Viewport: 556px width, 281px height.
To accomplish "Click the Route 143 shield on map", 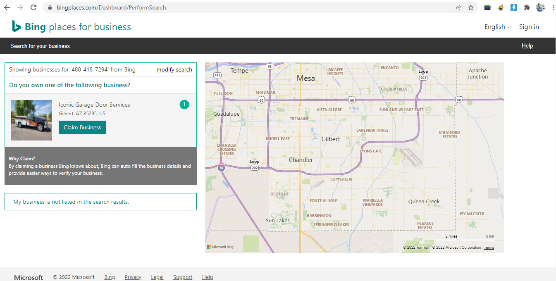I will (x=218, y=75).
